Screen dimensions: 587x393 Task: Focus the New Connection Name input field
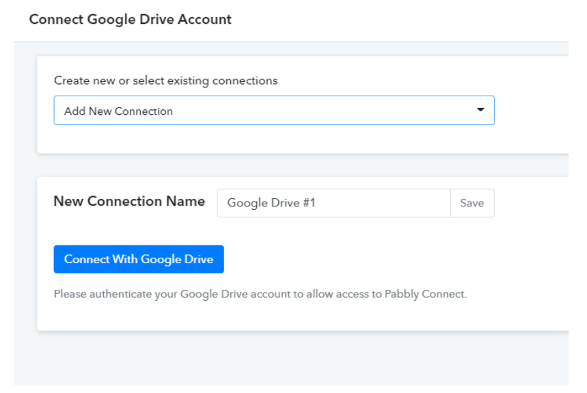click(x=333, y=203)
